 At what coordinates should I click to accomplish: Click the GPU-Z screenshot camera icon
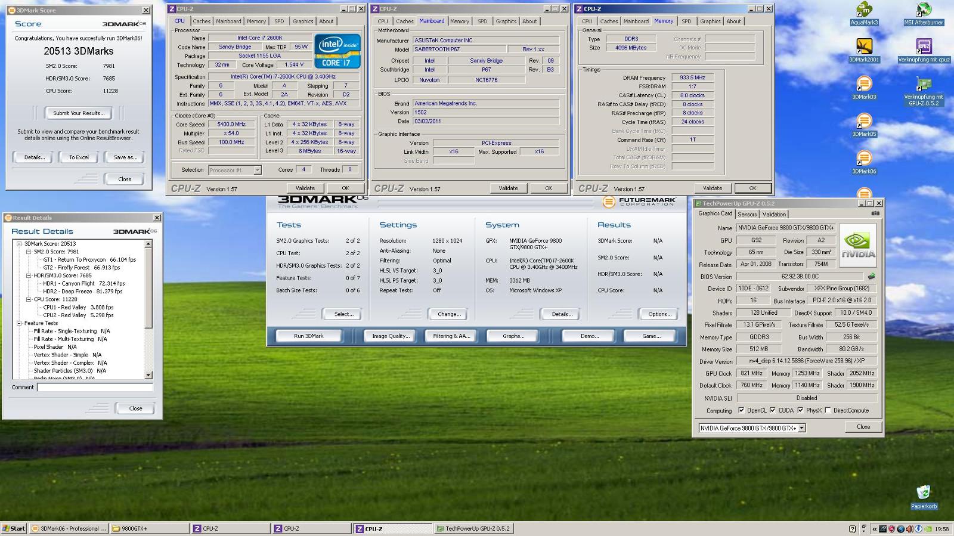[875, 213]
